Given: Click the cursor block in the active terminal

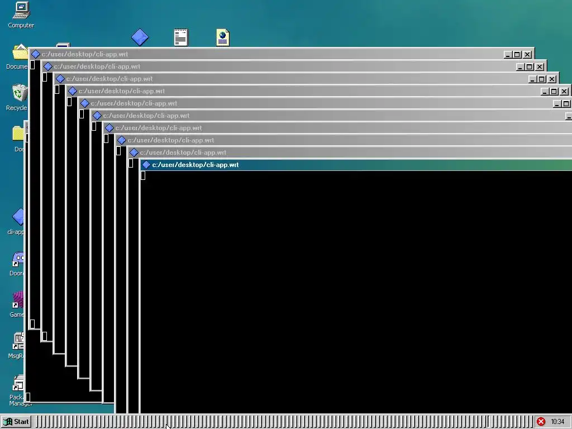Looking at the screenshot, I should pos(143,175).
